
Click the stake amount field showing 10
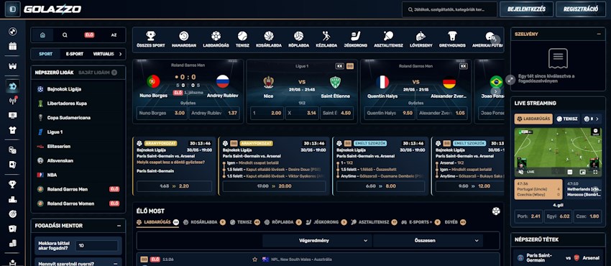coord(96,246)
